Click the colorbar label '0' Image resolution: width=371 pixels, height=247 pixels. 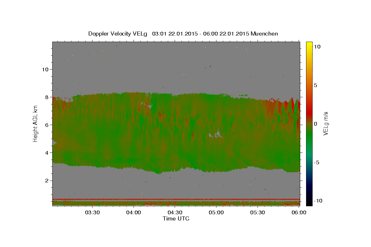[x=315, y=124]
